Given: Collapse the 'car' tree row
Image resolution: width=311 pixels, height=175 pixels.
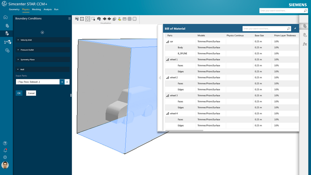Looking at the screenshot, I should (168, 42).
